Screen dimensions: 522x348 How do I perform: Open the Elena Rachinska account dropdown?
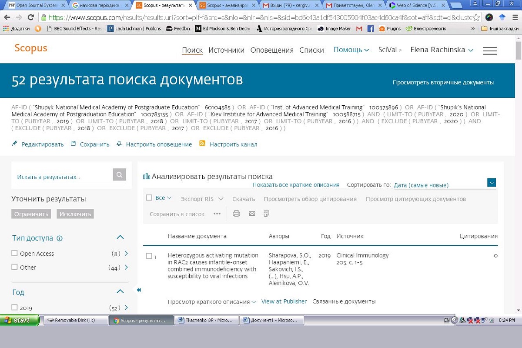click(x=442, y=50)
